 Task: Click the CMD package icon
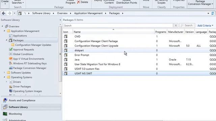click(x=66, y=36)
